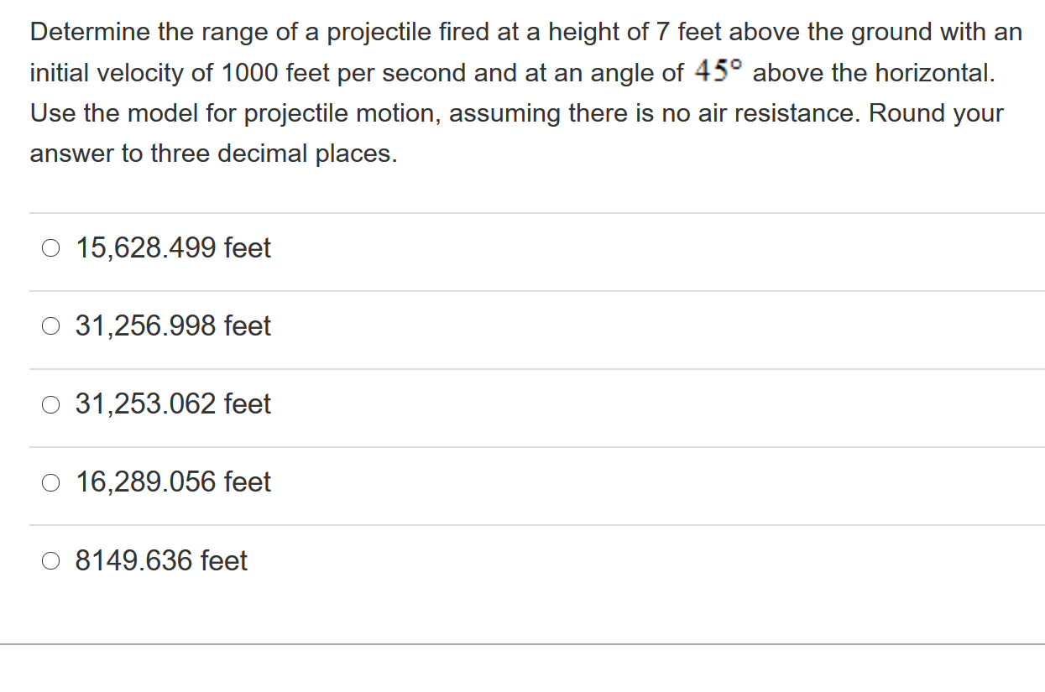Click the radio button beside 31,256.998 feet
Image resolution: width=1045 pixels, height=692 pixels.
coord(50,325)
